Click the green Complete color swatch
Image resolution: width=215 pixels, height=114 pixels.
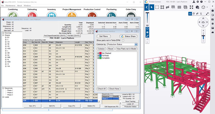pyautogui.click(x=100, y=58)
